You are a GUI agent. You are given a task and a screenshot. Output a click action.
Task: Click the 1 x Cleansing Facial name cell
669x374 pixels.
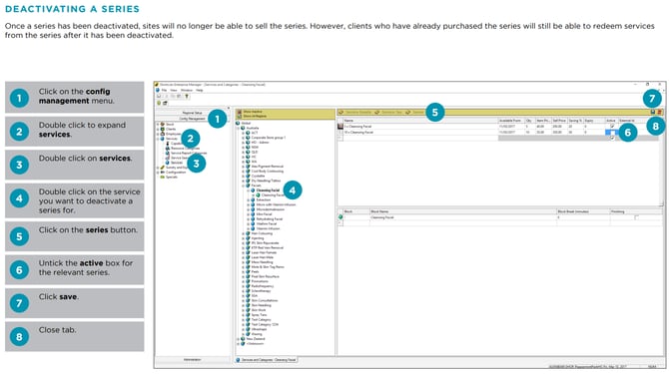pos(420,126)
